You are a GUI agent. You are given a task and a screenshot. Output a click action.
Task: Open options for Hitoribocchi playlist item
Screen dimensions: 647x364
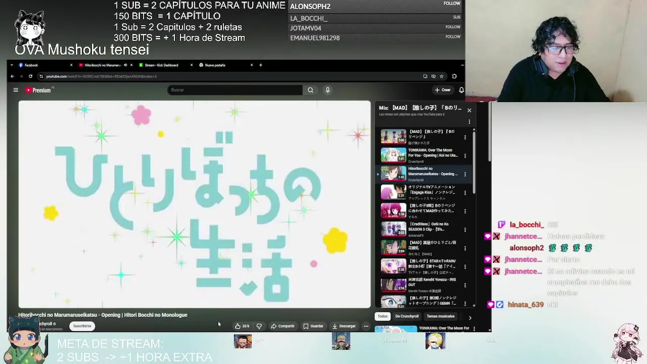coord(465,174)
